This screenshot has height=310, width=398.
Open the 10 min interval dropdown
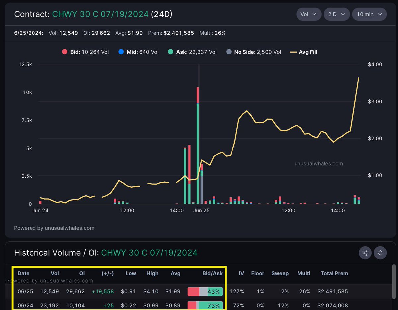(369, 14)
